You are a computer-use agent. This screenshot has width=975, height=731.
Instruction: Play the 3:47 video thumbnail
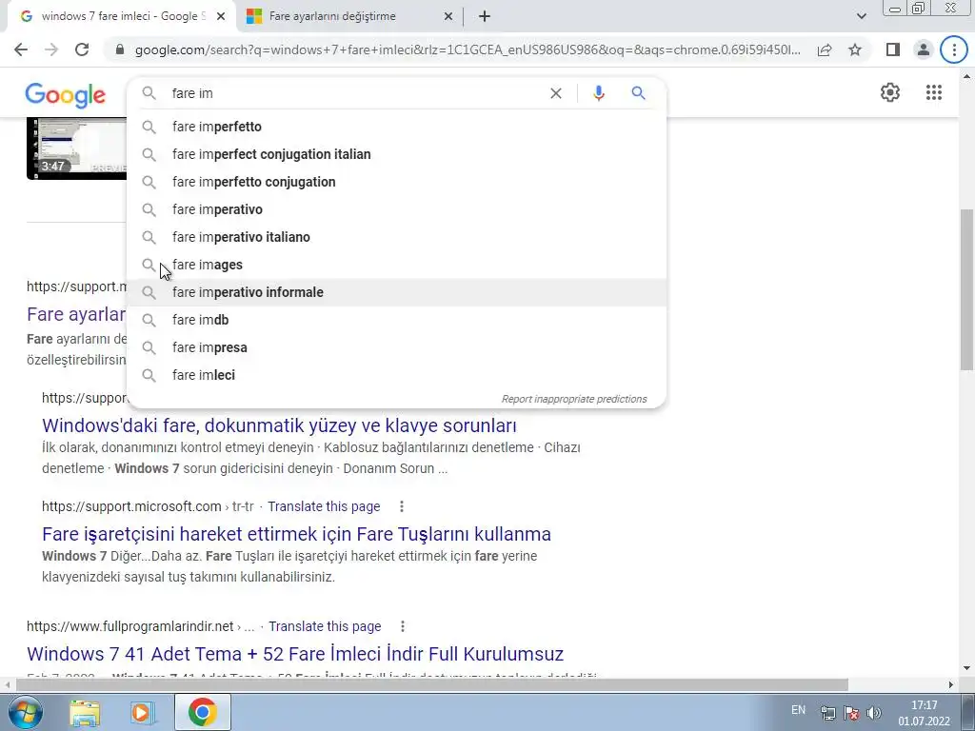point(76,148)
